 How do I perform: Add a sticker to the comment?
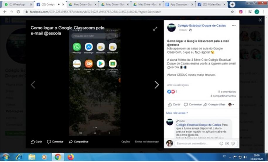(233, 144)
